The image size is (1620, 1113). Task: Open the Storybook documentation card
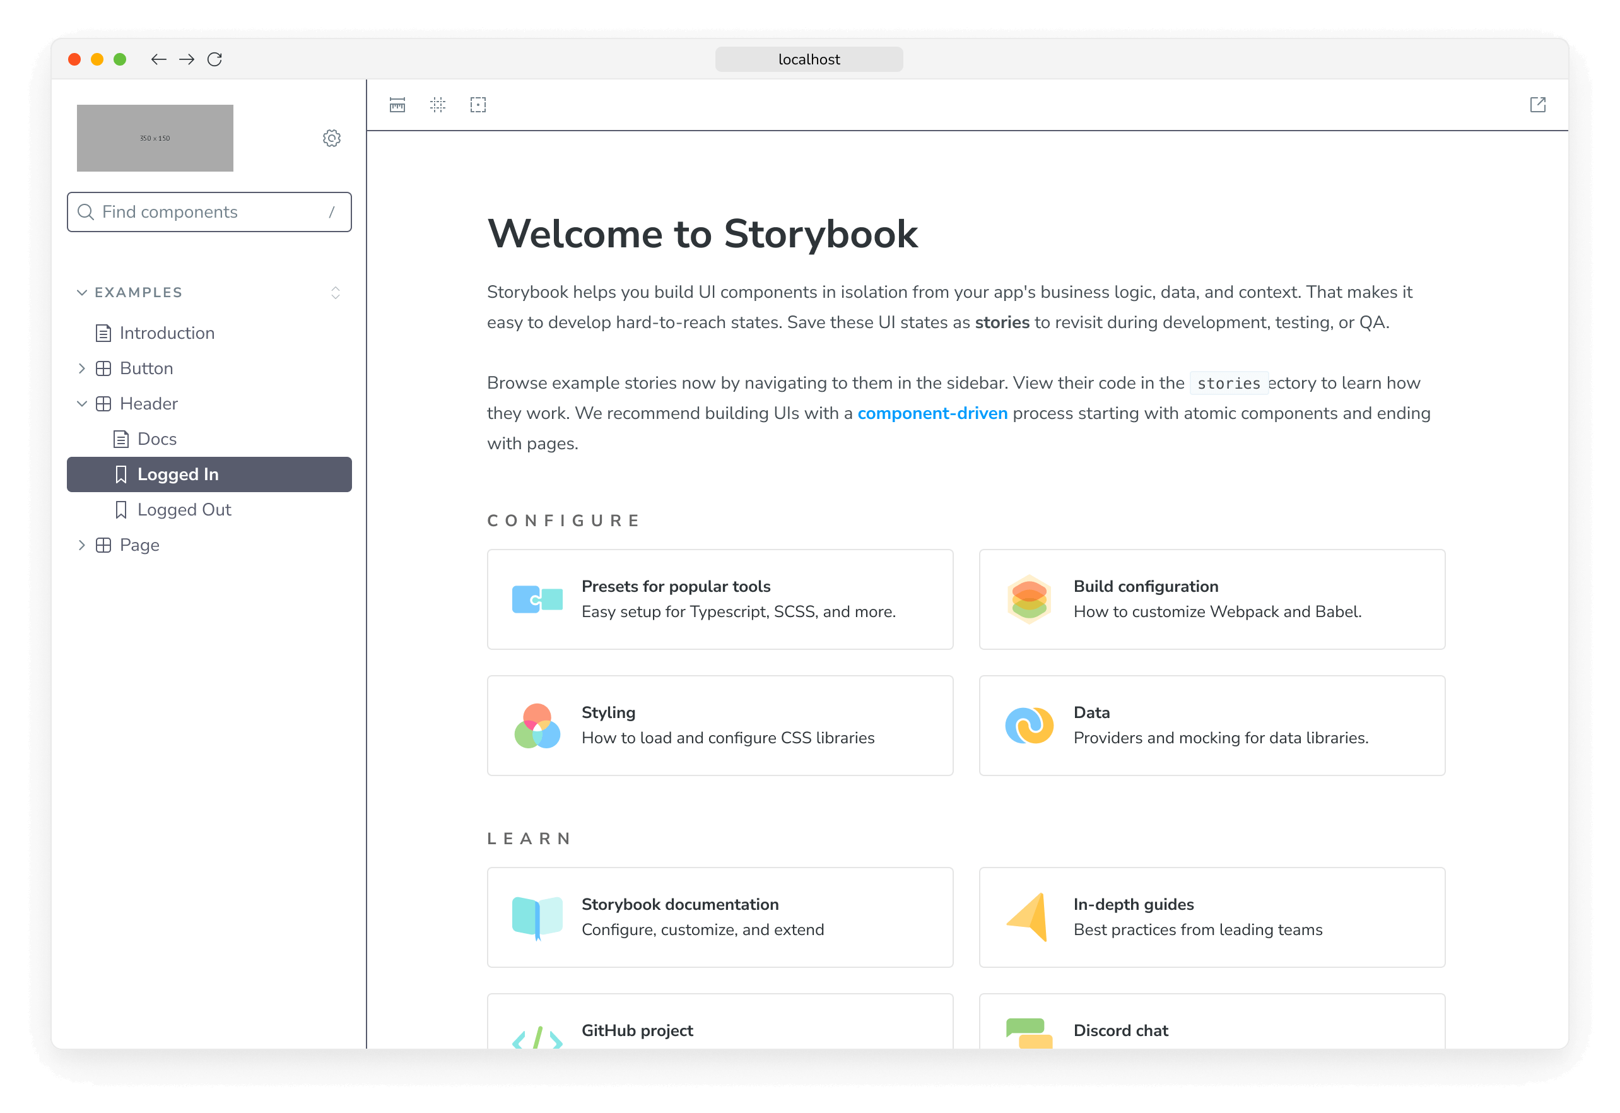click(x=720, y=917)
